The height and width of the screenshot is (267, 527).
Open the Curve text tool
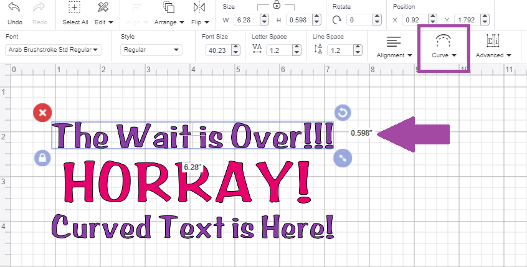[x=444, y=42]
